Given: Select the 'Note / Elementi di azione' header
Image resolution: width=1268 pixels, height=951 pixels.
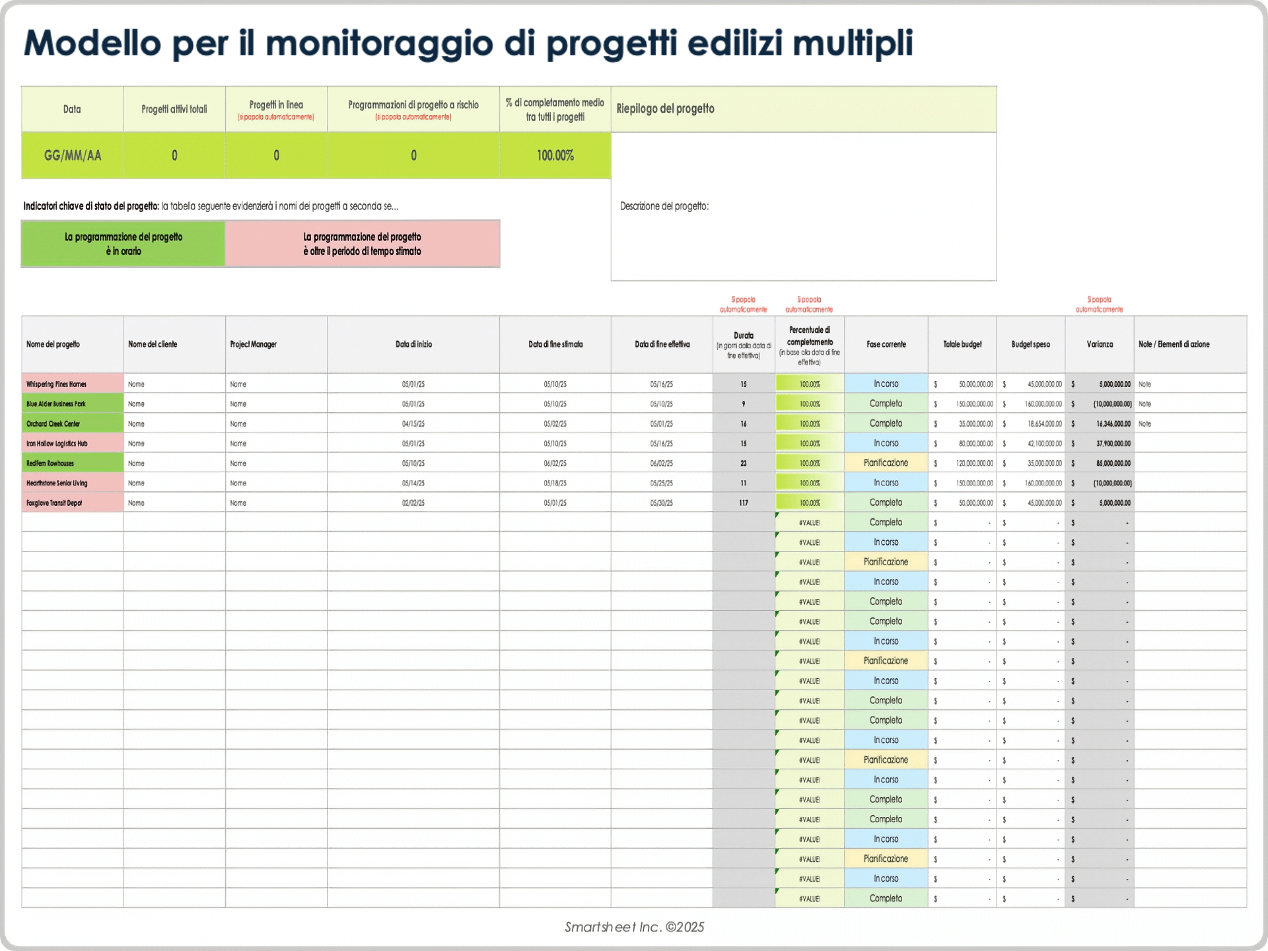Looking at the screenshot, I should tap(1191, 344).
